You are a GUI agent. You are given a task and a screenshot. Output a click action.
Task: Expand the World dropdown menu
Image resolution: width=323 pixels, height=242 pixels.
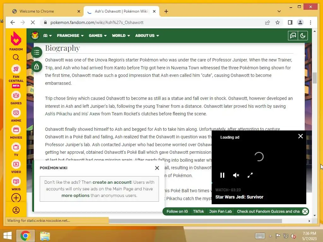121,36
